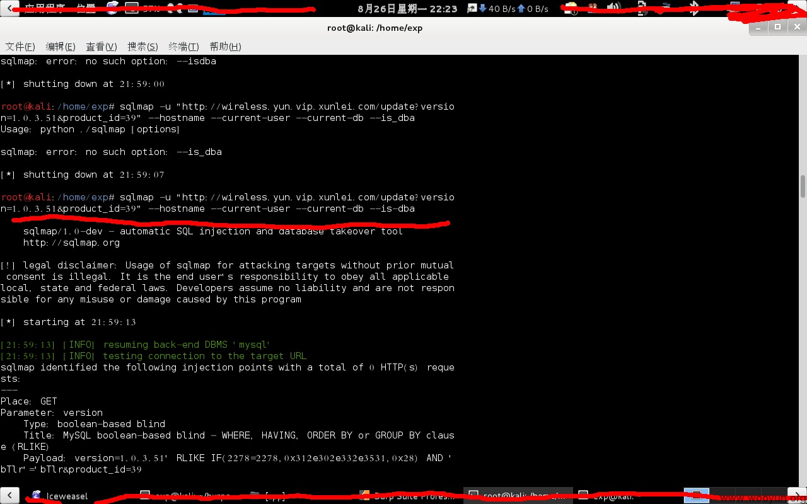This screenshot has width=807, height=504.
Task: Click the 'shutting down at 21:59:00' line
Action: [x=83, y=84]
